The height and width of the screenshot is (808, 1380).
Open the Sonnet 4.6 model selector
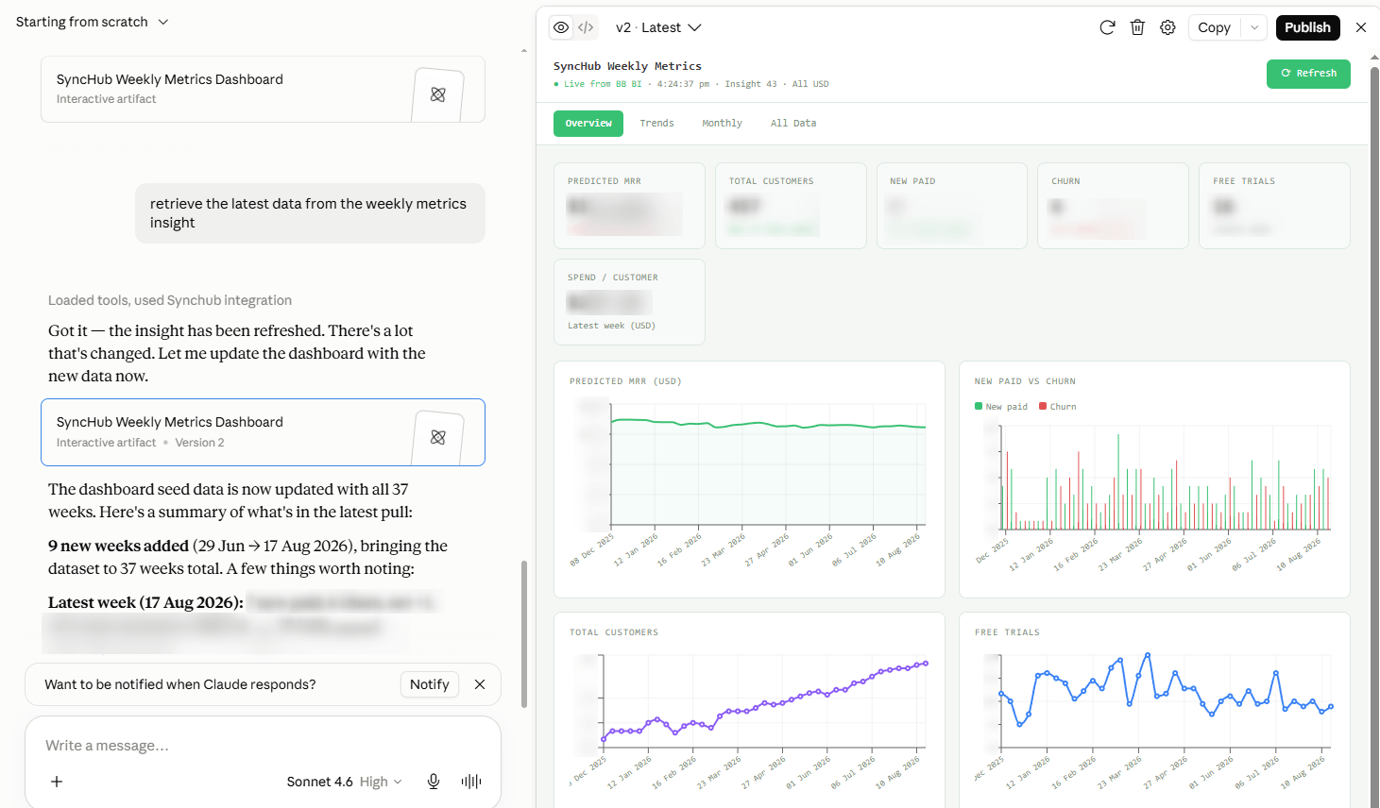[x=345, y=782]
